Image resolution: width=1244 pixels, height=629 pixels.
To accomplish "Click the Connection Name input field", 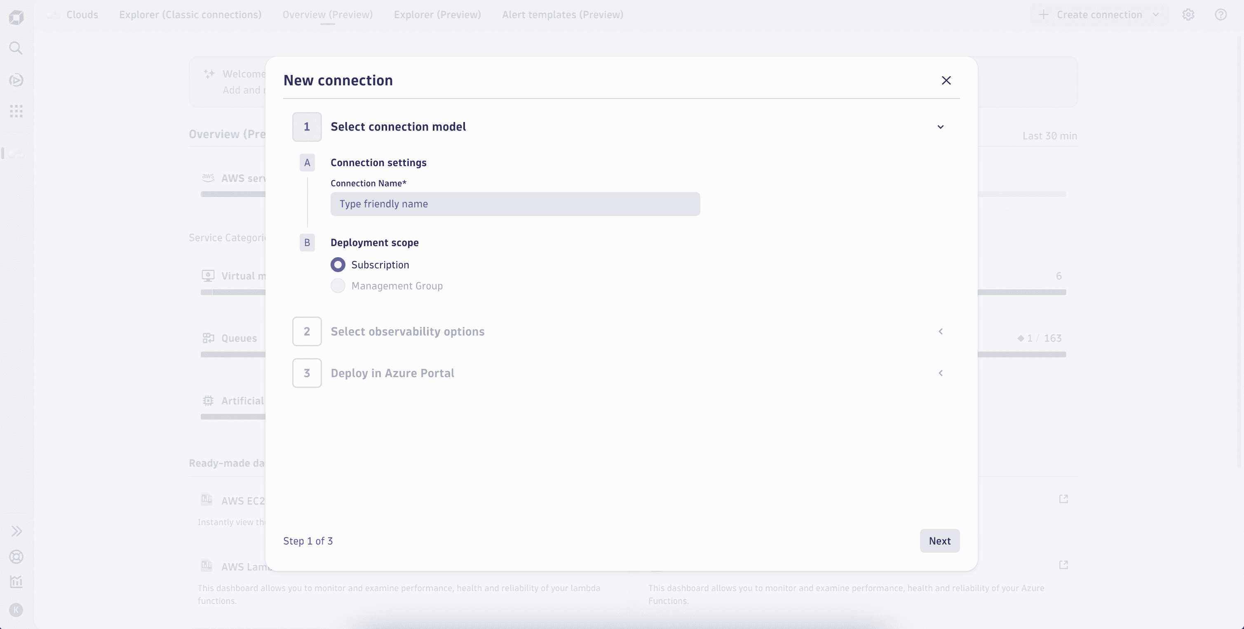I will 515,204.
